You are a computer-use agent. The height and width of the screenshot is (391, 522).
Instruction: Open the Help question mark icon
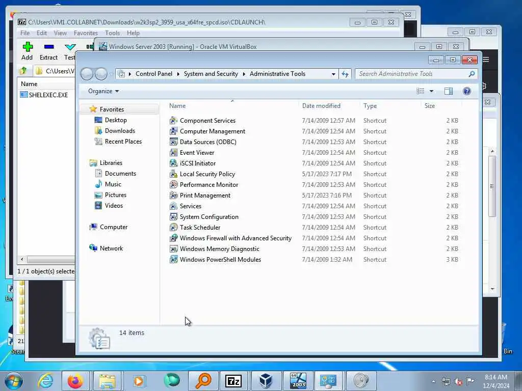(467, 91)
